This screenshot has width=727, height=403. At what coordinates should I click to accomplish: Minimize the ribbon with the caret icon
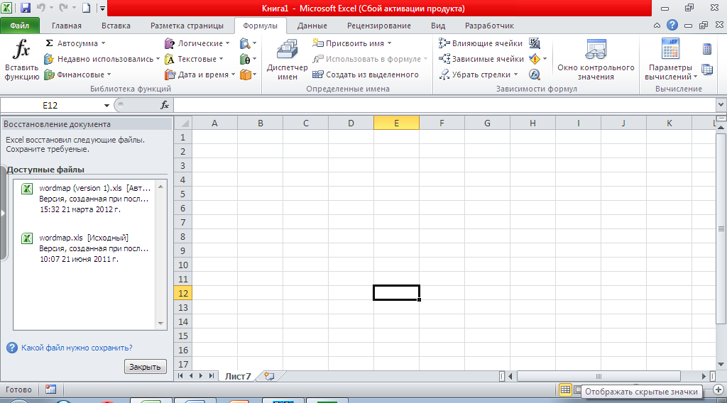click(657, 26)
